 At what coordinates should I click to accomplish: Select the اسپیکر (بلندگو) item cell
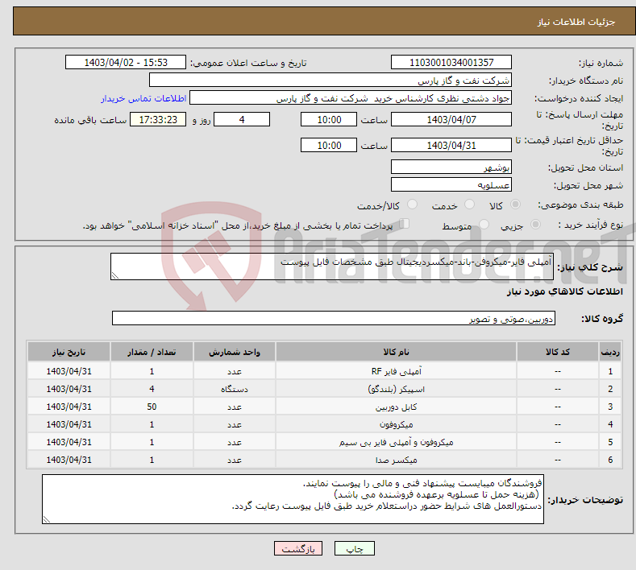click(396, 389)
